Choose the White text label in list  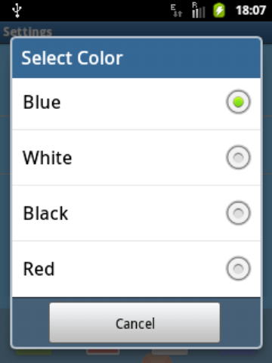[x=48, y=158]
